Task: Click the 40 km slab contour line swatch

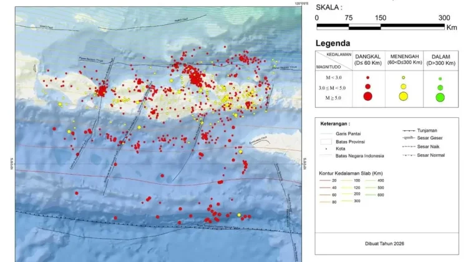Action: [x=324, y=188]
